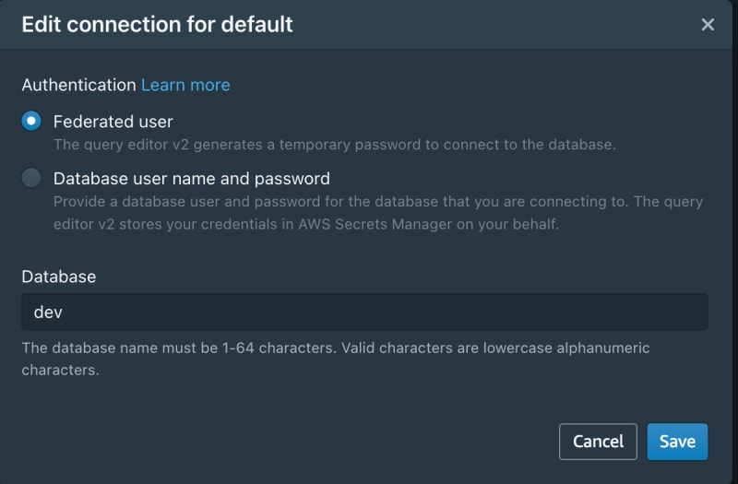The height and width of the screenshot is (484, 738).
Task: Dismiss dialog using the X icon
Action: [x=708, y=25]
